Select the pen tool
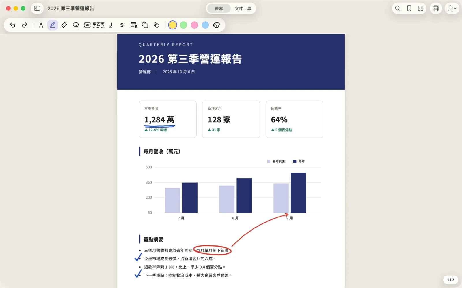The height and width of the screenshot is (288, 462). coord(41,25)
